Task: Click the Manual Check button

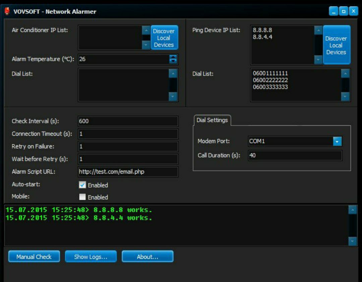Action: 34,257
